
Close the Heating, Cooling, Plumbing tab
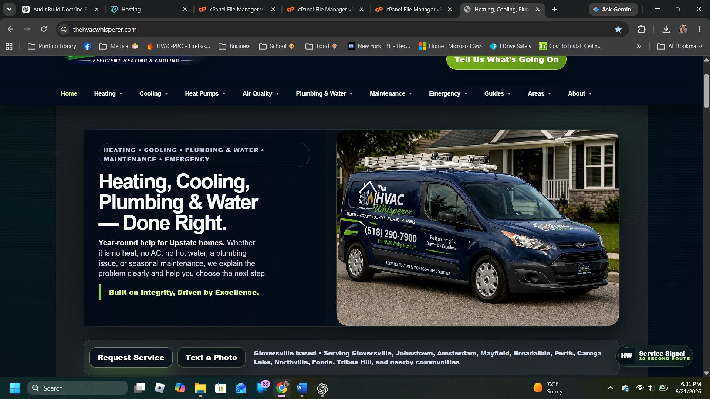[x=538, y=9]
